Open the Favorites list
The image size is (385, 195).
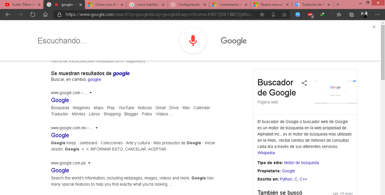pos(339,15)
